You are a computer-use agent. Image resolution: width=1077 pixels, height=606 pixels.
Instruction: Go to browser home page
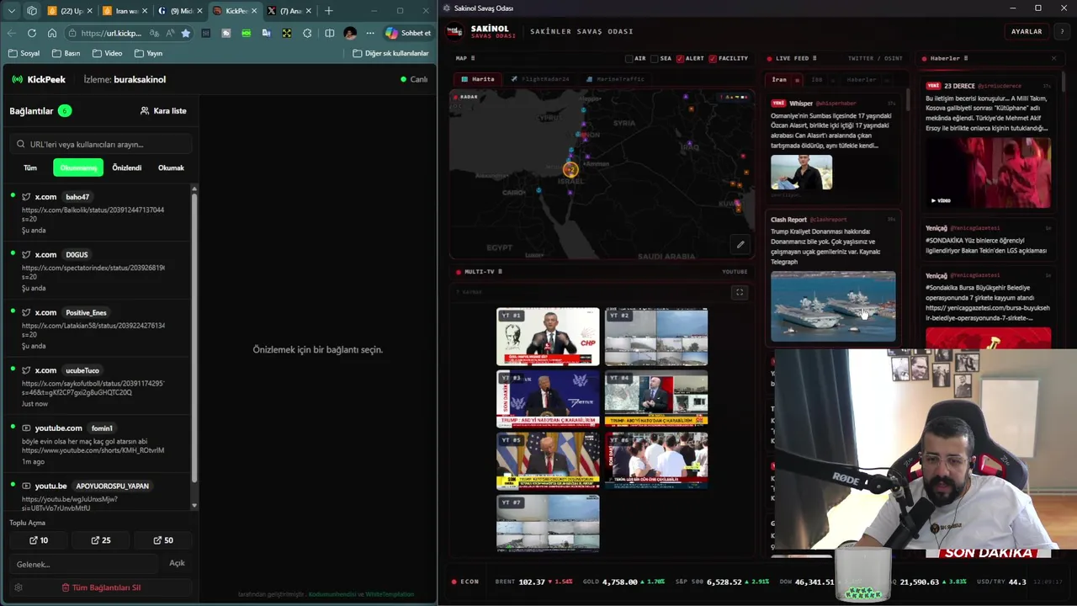coord(52,33)
